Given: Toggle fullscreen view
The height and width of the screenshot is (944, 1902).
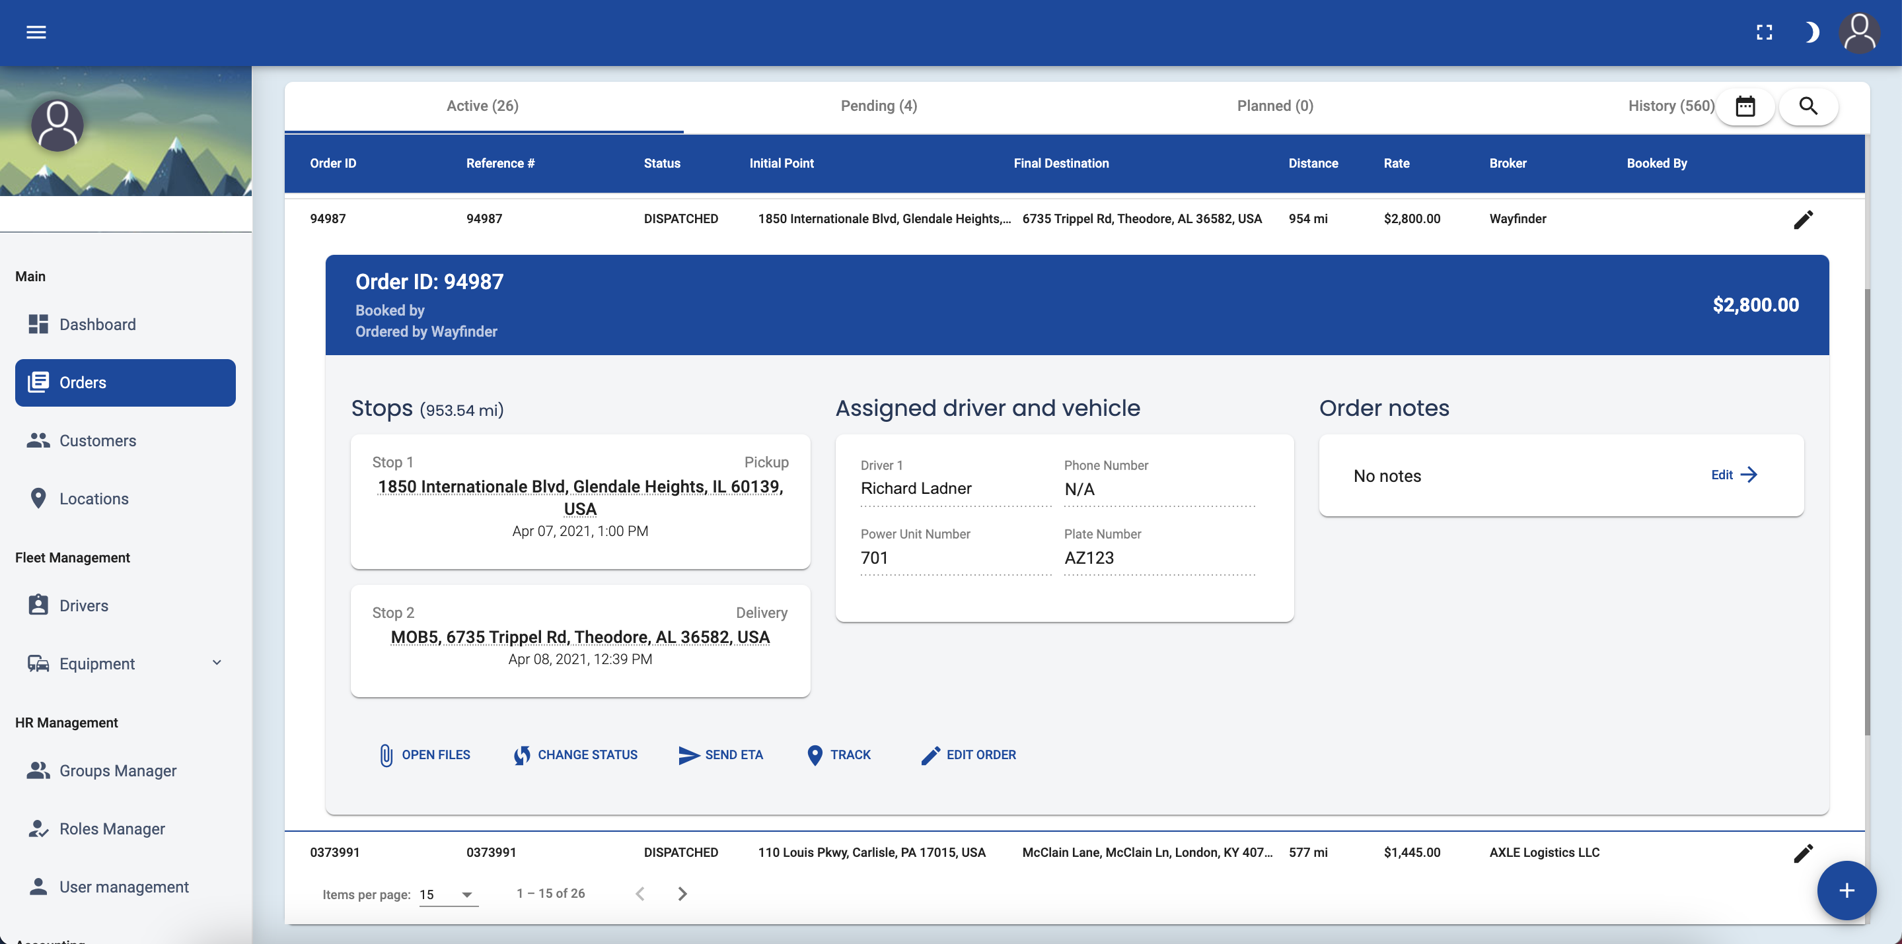Looking at the screenshot, I should point(1765,32).
